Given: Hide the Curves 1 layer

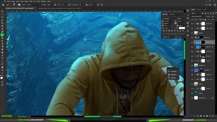Looking at the screenshot, I should 192,88.
